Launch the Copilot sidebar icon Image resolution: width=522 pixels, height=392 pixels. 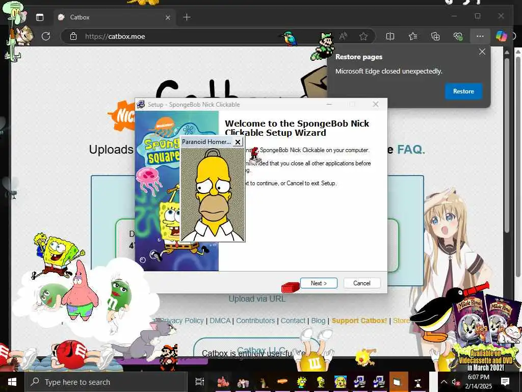click(x=501, y=36)
